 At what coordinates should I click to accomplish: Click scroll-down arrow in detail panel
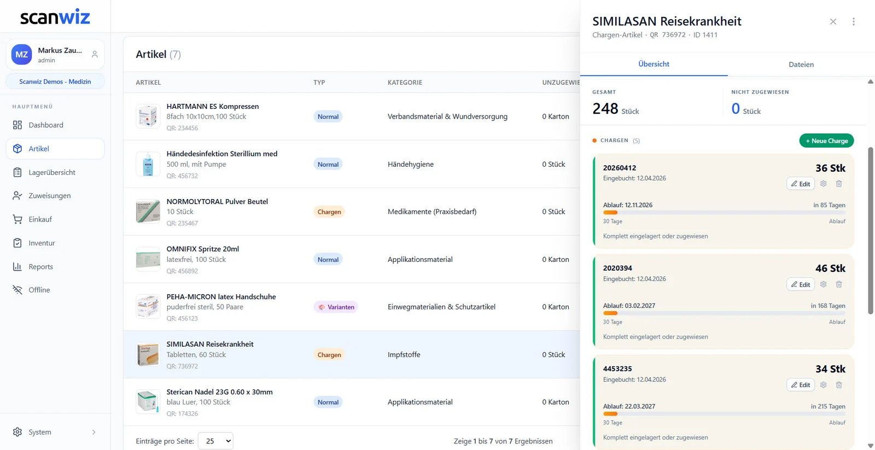[871, 446]
